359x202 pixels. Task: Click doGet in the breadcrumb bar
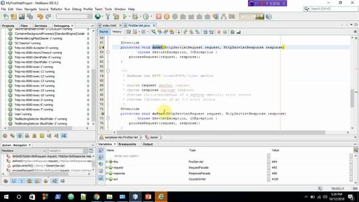(154, 137)
